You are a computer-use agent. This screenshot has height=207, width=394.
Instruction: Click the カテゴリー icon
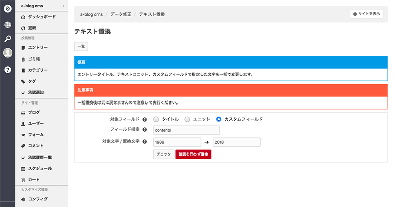23,70
